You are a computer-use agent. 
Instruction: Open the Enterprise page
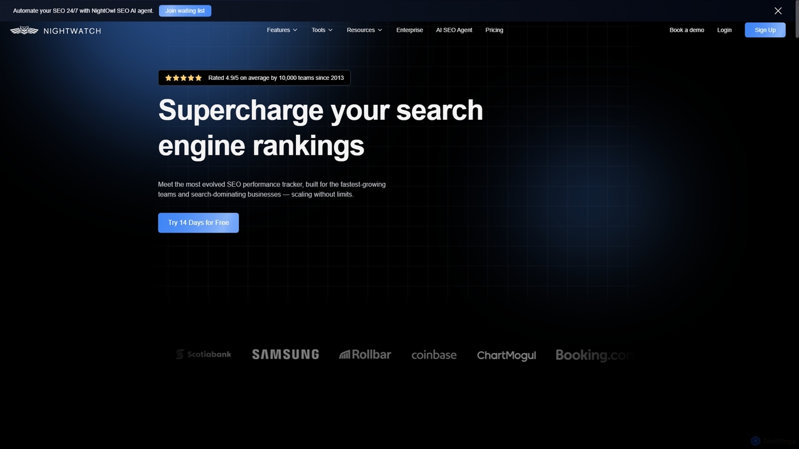409,30
